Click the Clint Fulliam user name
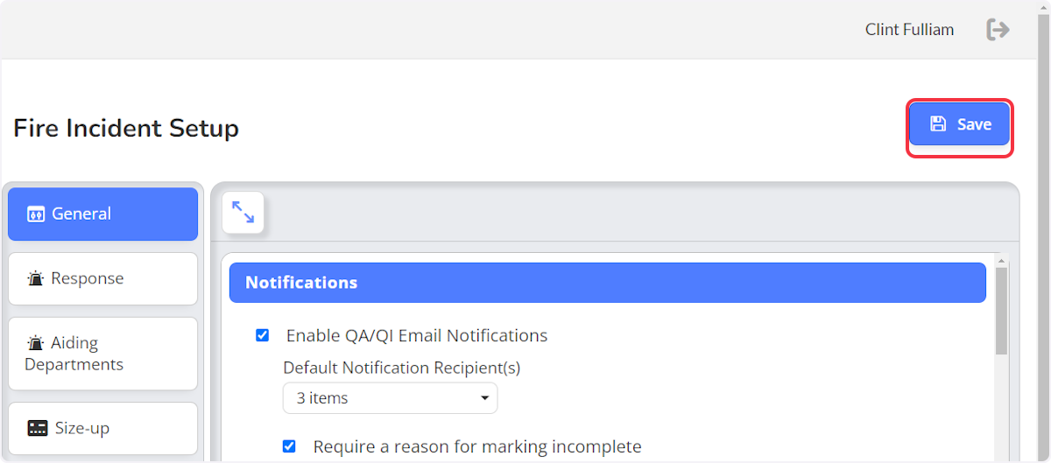 pos(909,30)
